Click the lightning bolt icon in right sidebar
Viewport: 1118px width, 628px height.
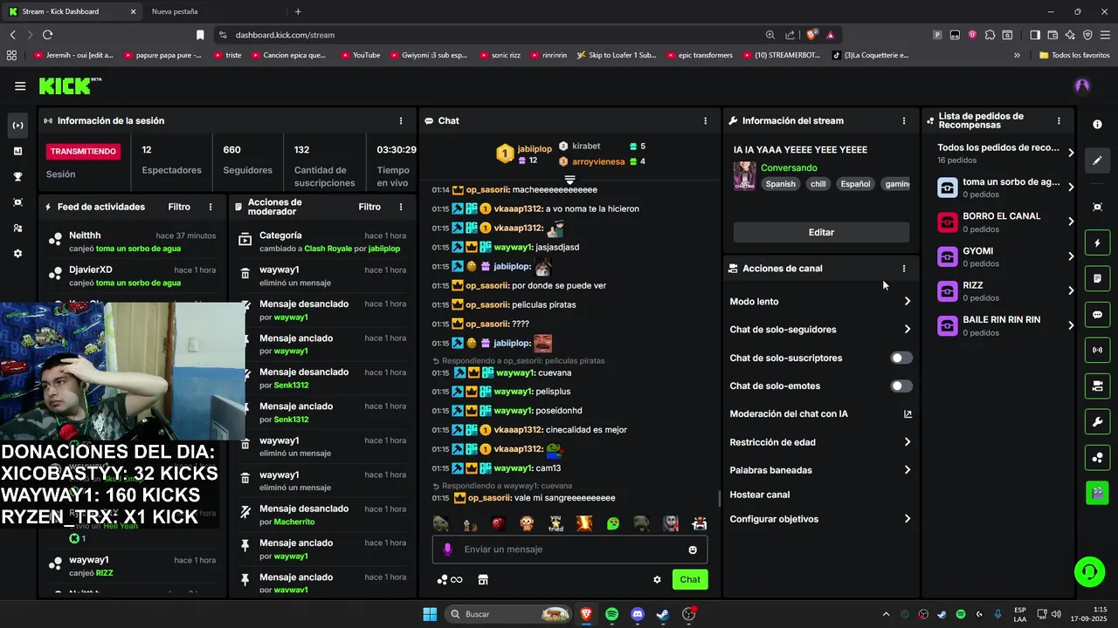coord(1097,242)
